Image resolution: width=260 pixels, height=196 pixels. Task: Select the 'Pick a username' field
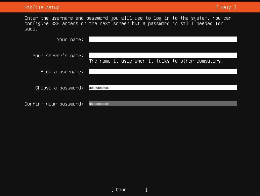click(x=163, y=71)
